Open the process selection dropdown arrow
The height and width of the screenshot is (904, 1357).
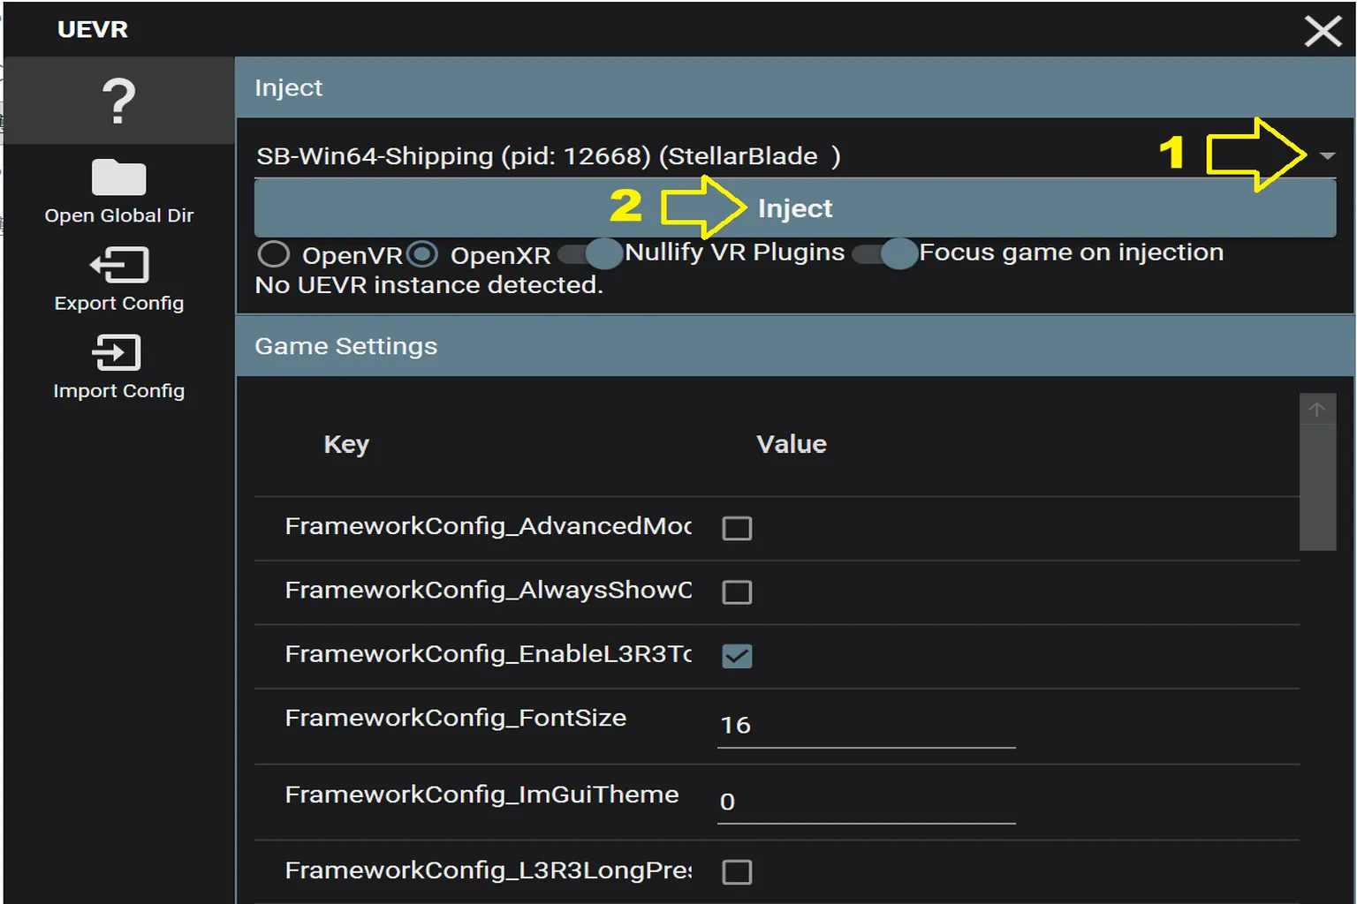pyautogui.click(x=1327, y=156)
